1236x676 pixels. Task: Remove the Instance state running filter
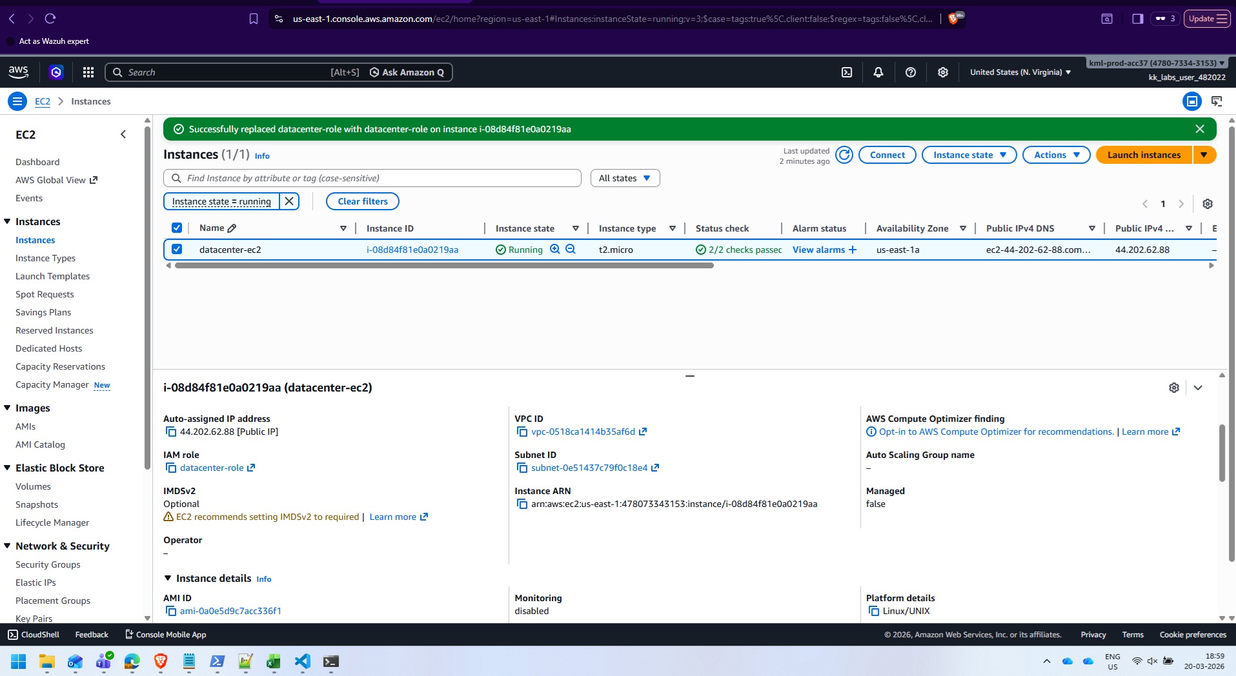click(289, 201)
